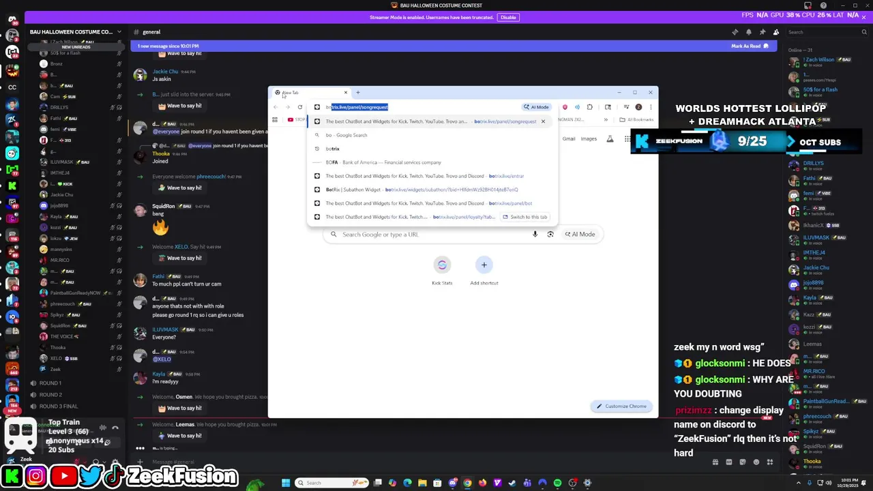873x491 pixels.
Task: Add a new shortcut on New Tab
Action: click(484, 271)
